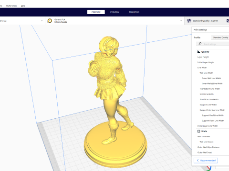
Task: Click the Outer Wall Wipe Distance setting
Action: (208, 147)
